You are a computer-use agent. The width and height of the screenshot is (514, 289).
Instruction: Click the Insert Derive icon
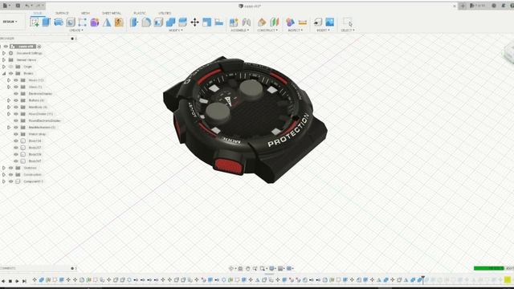pyautogui.click(x=318, y=22)
